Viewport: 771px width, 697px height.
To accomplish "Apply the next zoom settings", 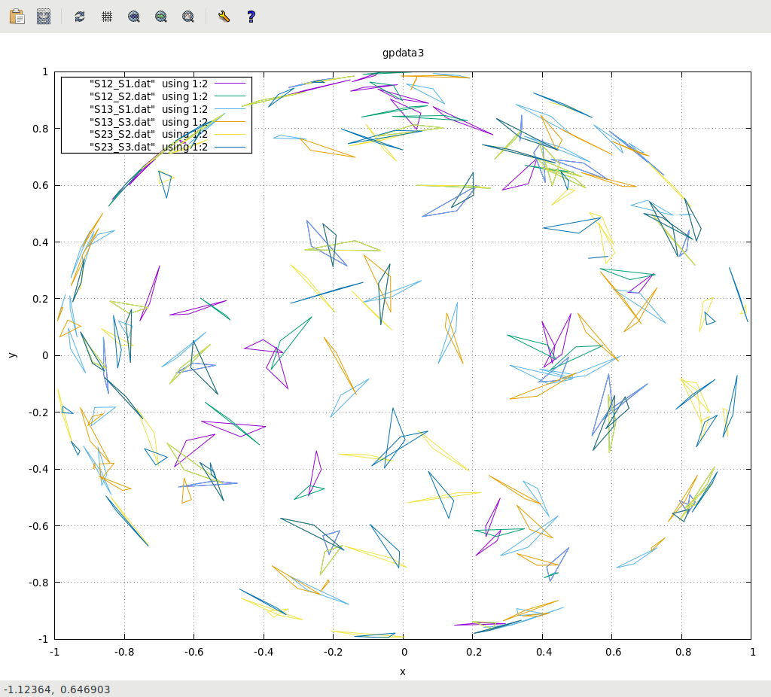I will [161, 16].
